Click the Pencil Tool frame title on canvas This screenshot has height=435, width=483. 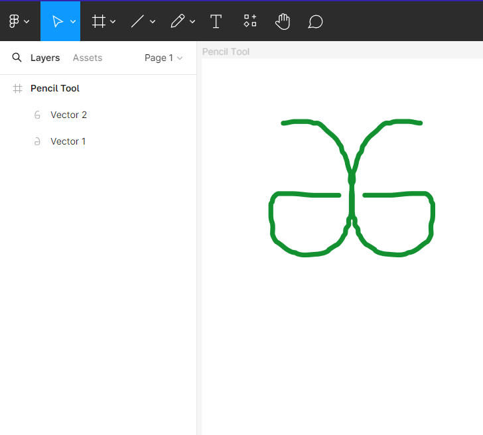226,52
